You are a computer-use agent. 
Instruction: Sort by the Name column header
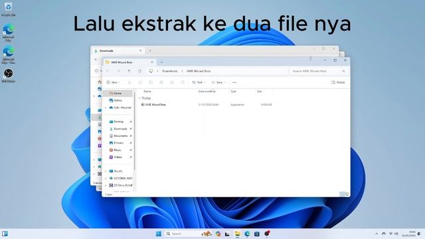(147, 92)
